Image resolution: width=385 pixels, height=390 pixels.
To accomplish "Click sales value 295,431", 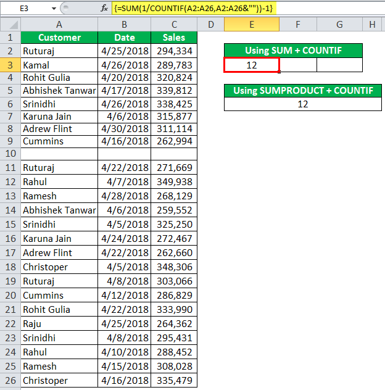I will [174, 338].
